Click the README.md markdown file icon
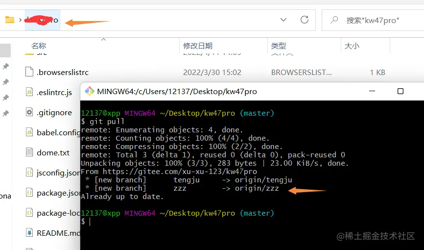This screenshot has height=250, width=424. click(29, 232)
